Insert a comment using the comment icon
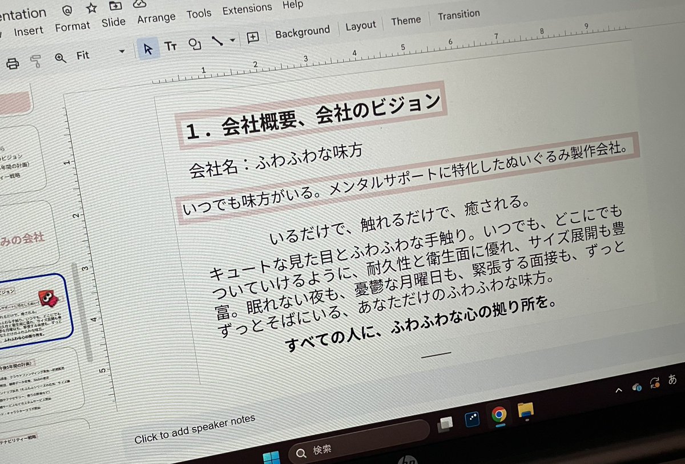 point(252,37)
